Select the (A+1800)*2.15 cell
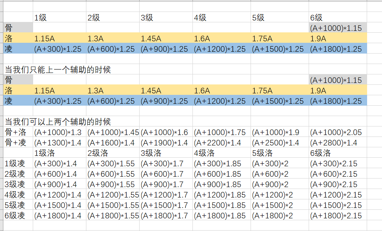 [x=338, y=215]
